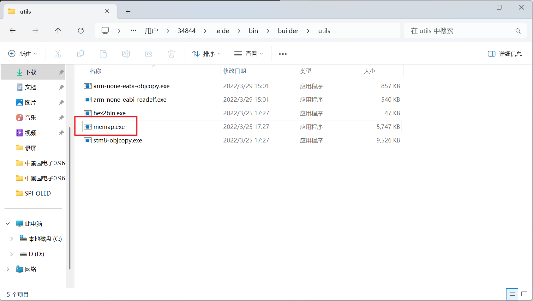Open 下载 in sidebar
This screenshot has width=533, height=301.
(31, 72)
